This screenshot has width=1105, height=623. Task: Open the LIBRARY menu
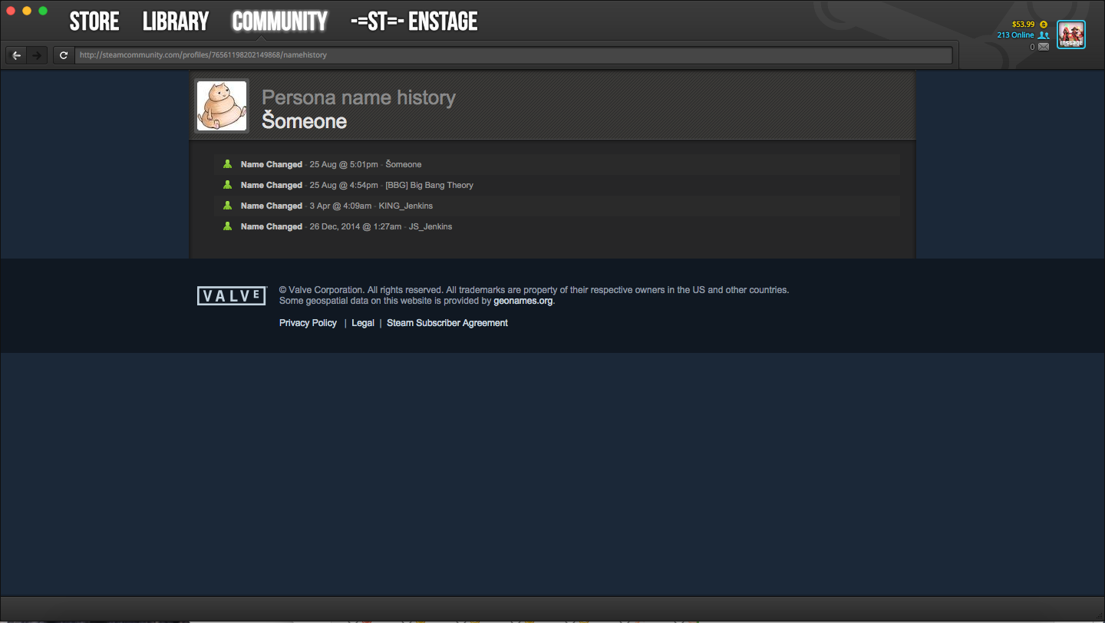pyautogui.click(x=176, y=21)
